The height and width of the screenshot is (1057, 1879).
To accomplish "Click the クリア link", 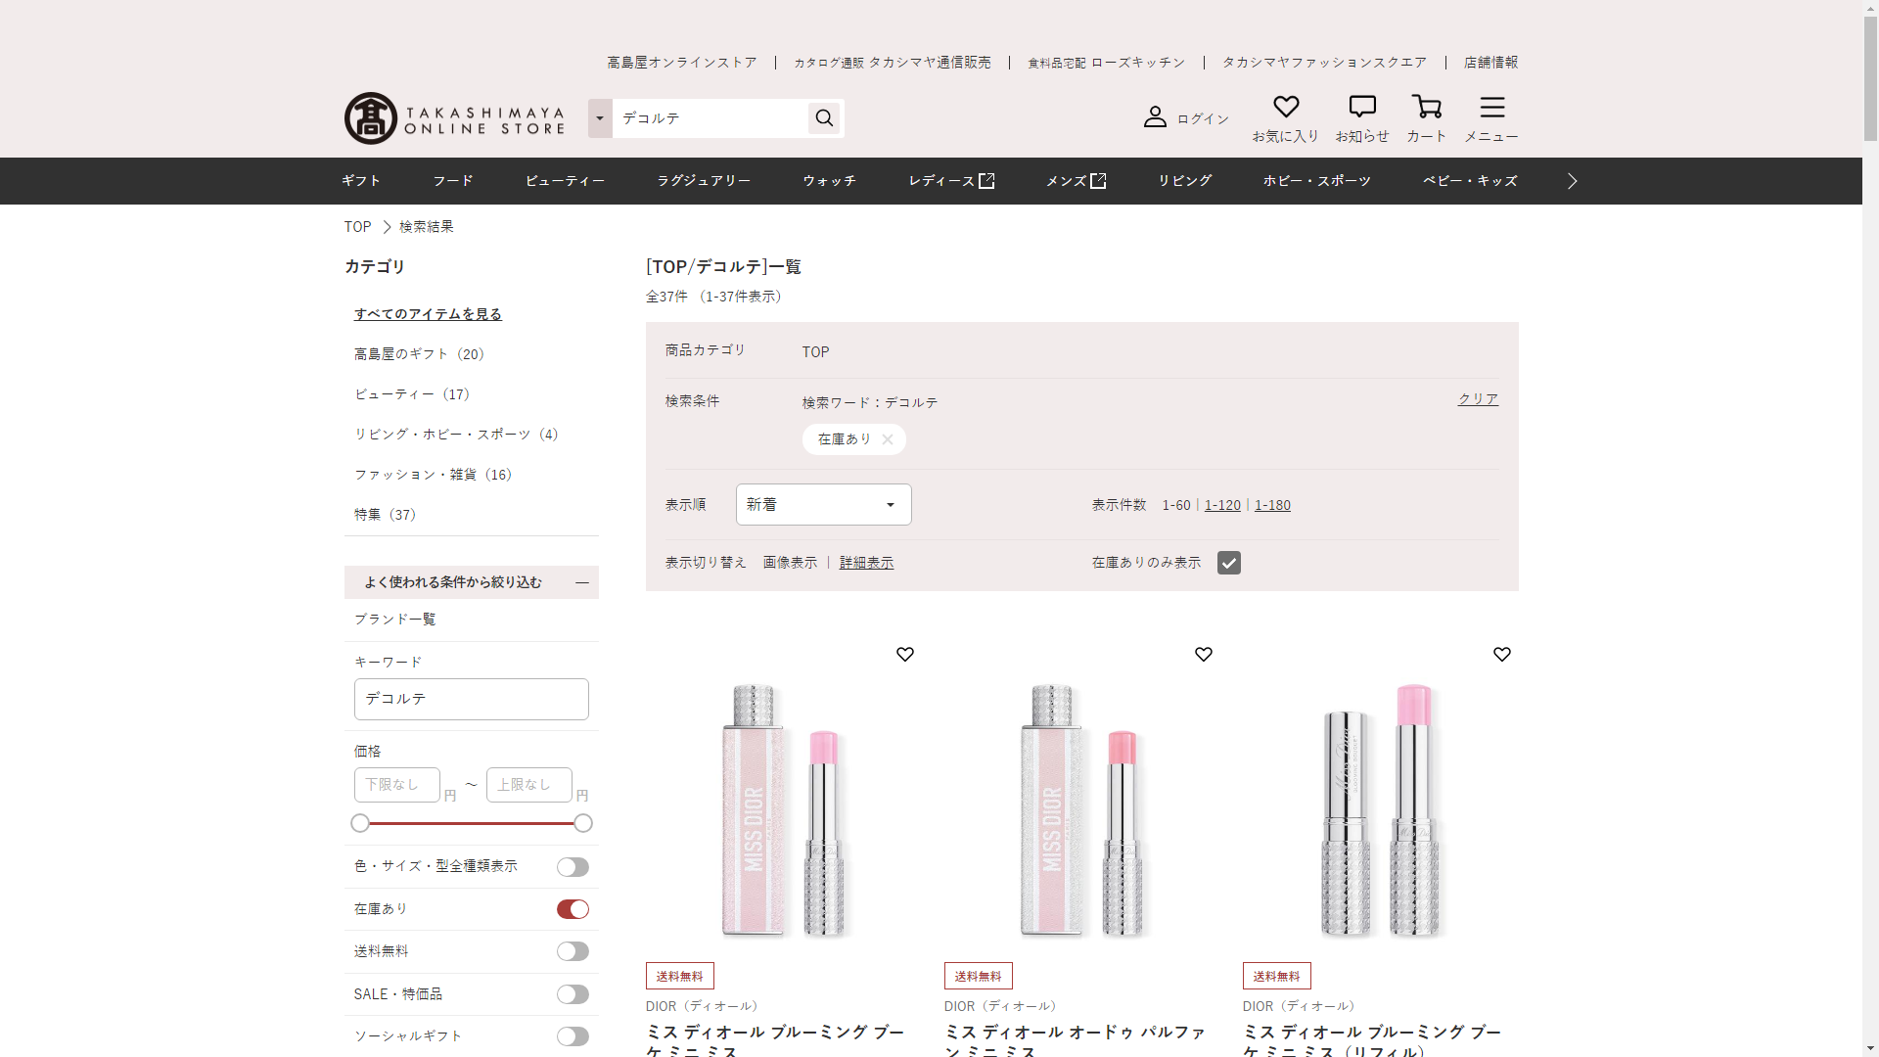I will click(1478, 399).
